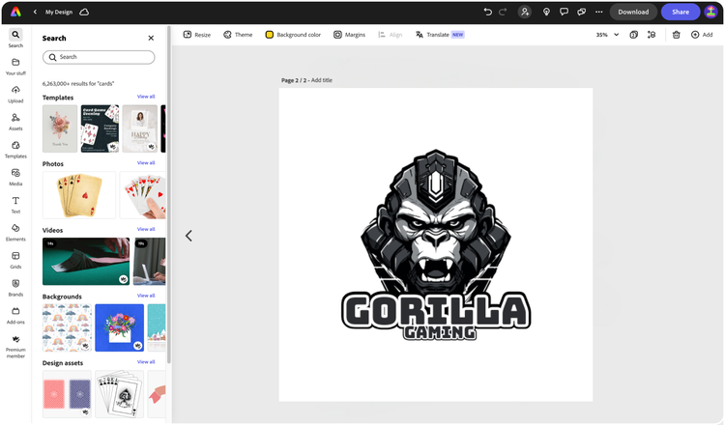Image resolution: width=725 pixels, height=425 pixels.
Task: Select the Happy birthday portrait template
Action: coord(140,128)
